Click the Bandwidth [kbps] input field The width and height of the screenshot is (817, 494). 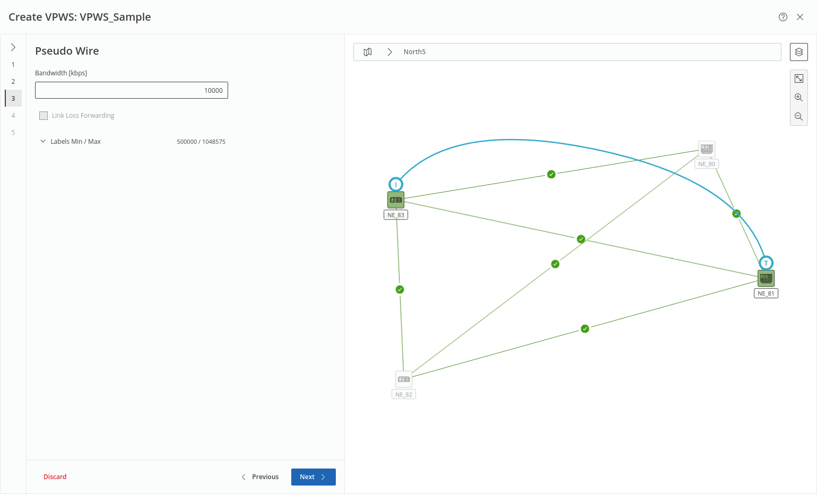(131, 90)
